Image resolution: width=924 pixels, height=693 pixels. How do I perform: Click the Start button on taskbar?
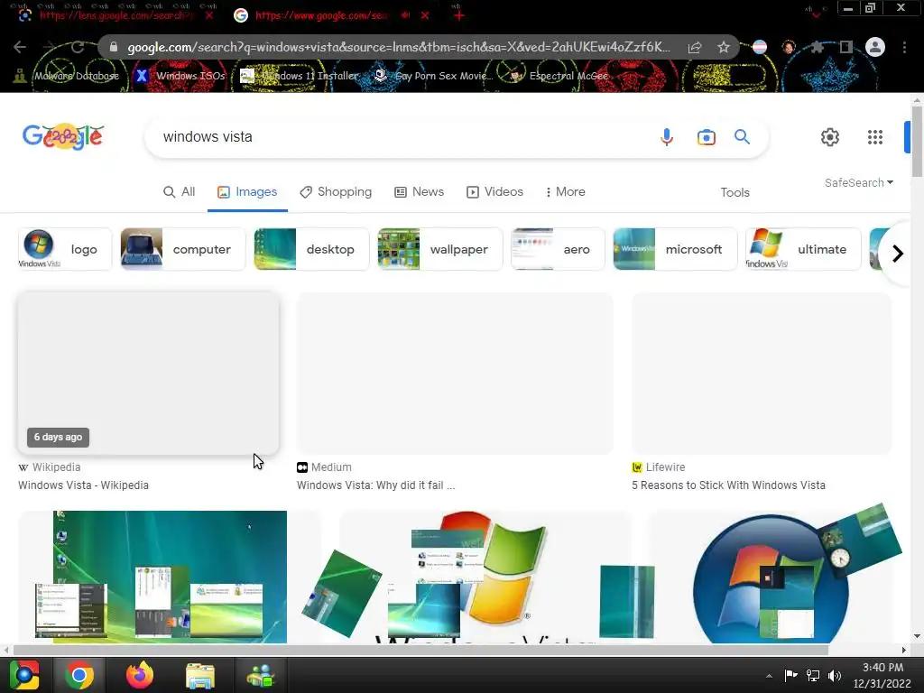24,675
